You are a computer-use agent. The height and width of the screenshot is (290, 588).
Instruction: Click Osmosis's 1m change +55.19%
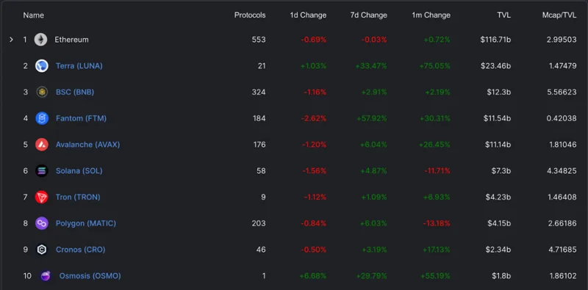click(435, 276)
